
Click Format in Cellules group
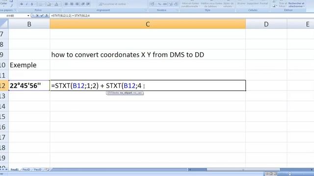(264, 3)
